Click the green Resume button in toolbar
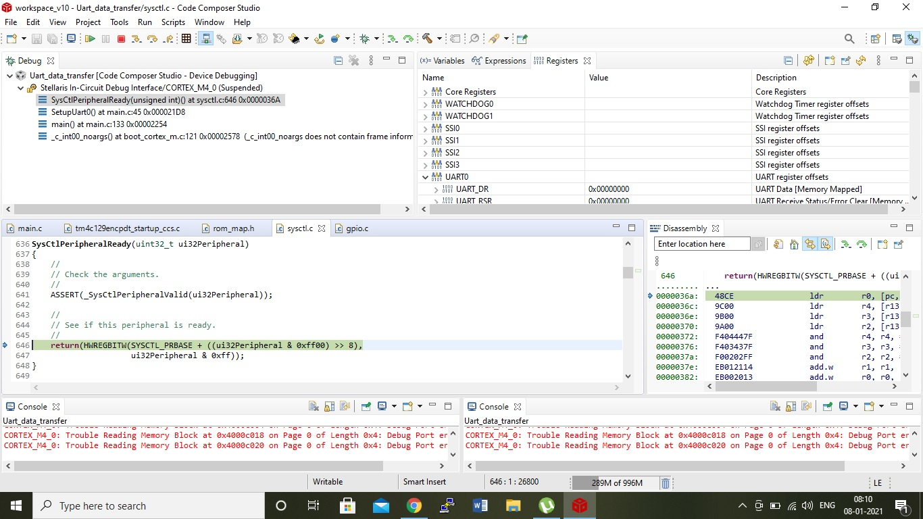The height and width of the screenshot is (519, 923). [x=90, y=39]
